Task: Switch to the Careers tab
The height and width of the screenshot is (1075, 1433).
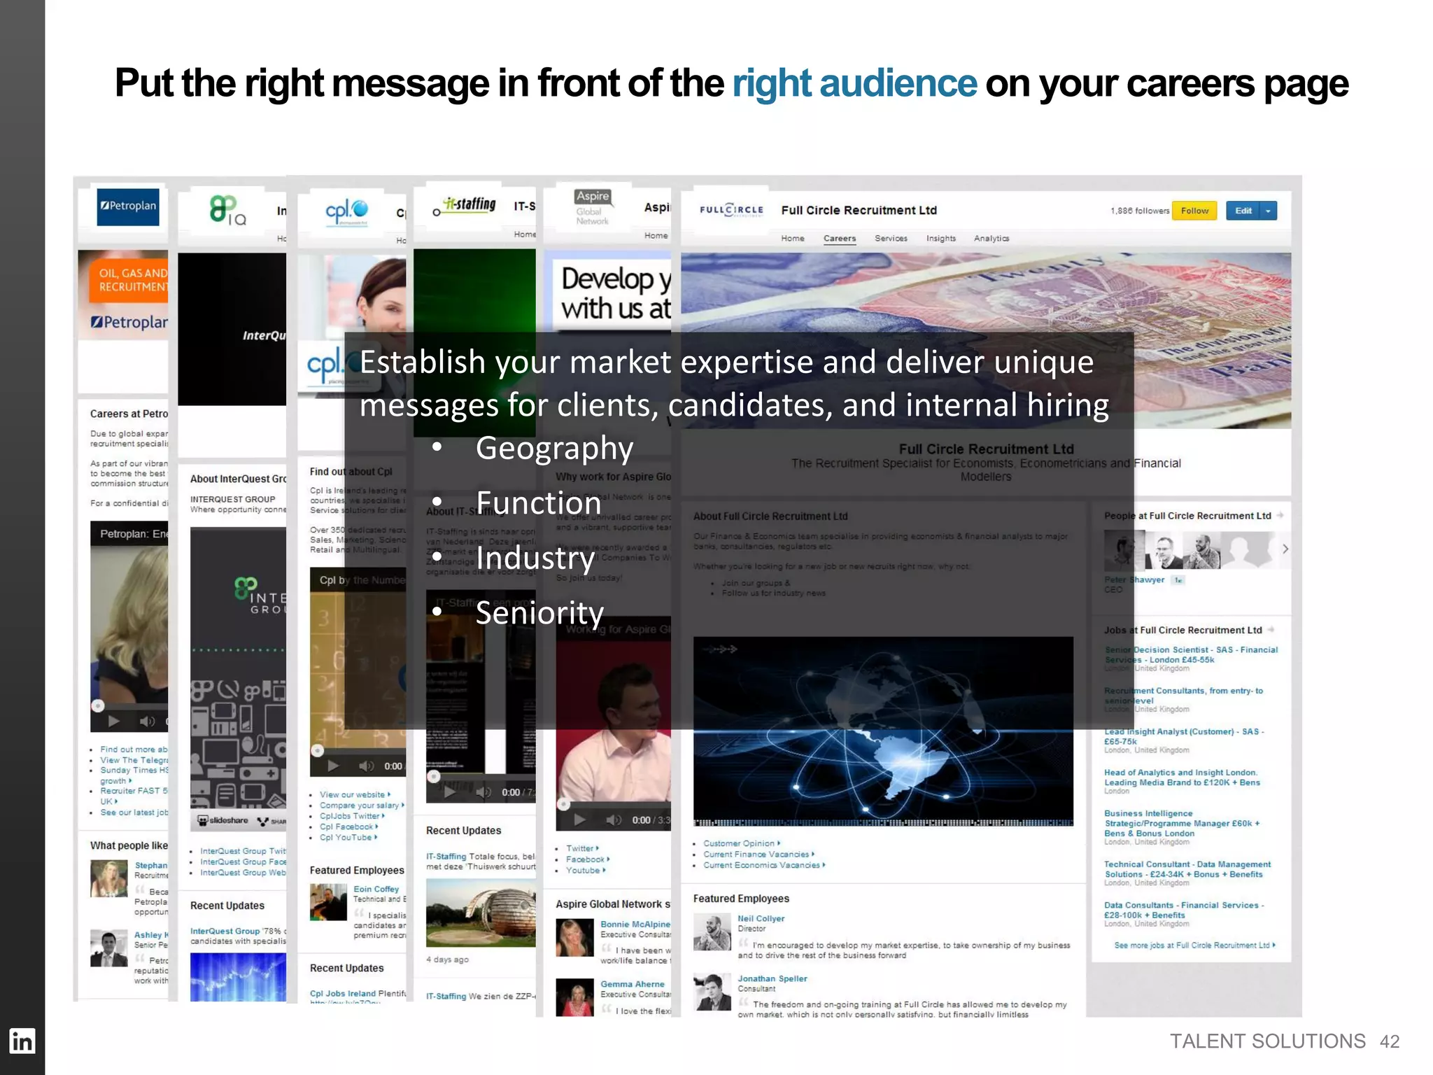Action: click(840, 238)
